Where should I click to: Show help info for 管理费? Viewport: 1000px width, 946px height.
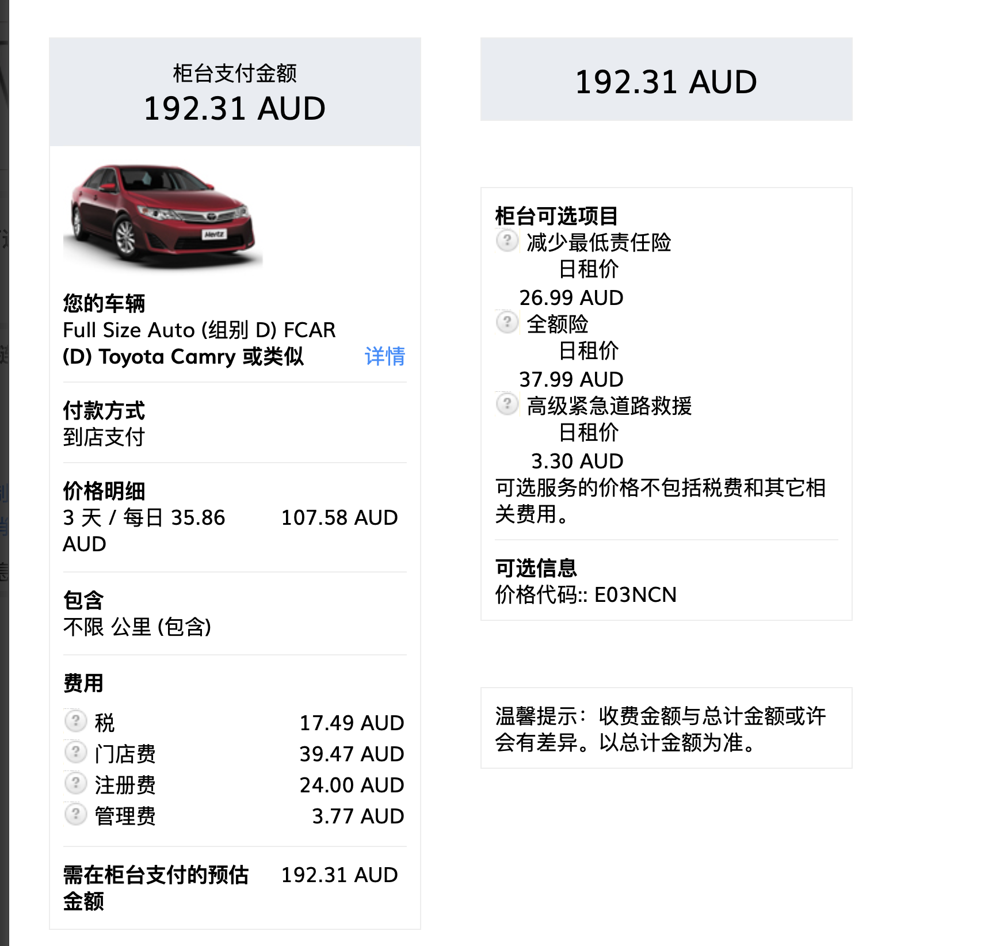click(75, 814)
